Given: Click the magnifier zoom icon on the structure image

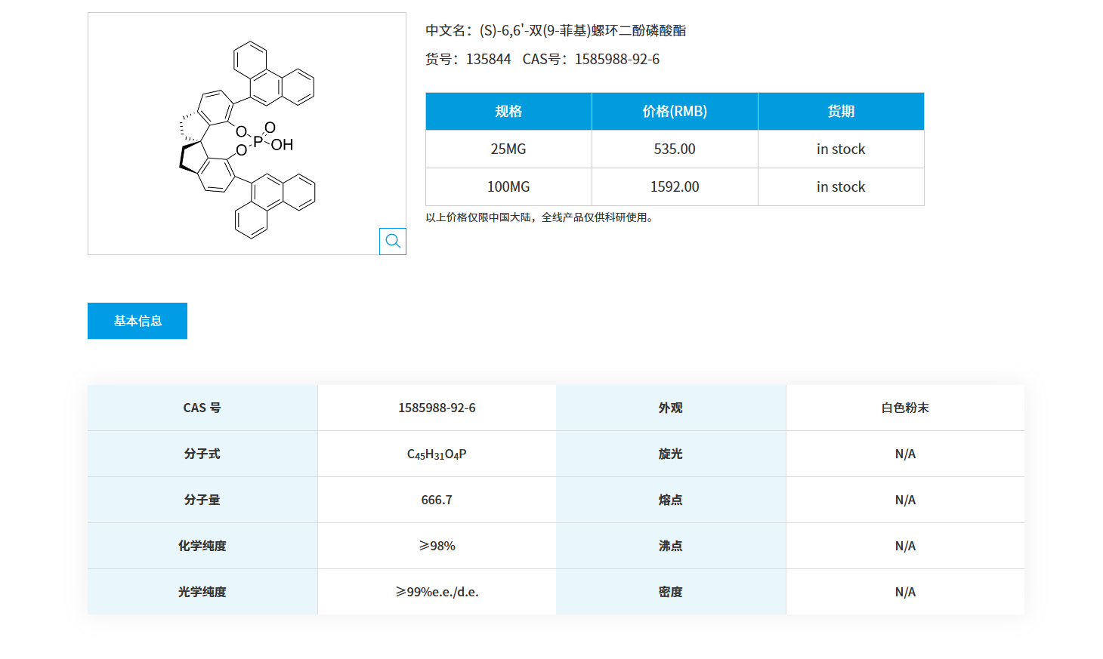Looking at the screenshot, I should point(392,241).
